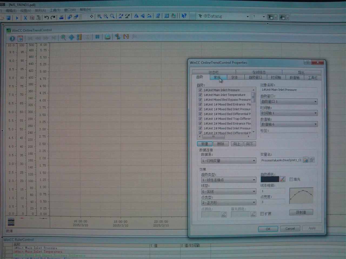Open the 趋势窗口 1 dropdown

coord(289,102)
